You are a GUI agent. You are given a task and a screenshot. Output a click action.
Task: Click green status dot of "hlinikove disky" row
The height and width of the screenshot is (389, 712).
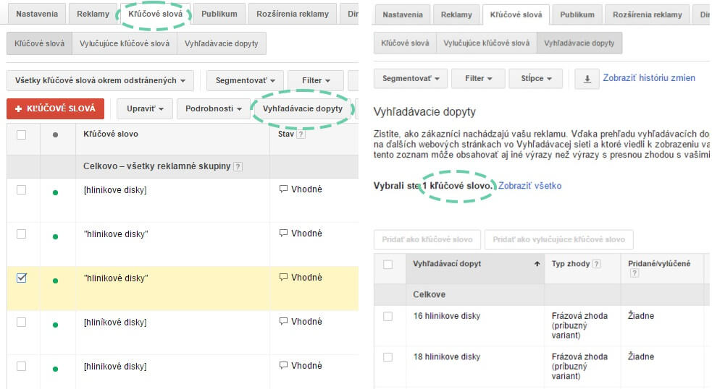tap(55, 236)
